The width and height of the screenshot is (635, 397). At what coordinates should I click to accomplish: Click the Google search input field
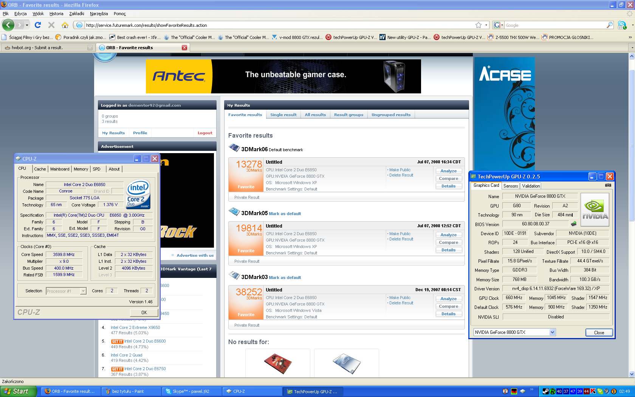click(x=555, y=25)
